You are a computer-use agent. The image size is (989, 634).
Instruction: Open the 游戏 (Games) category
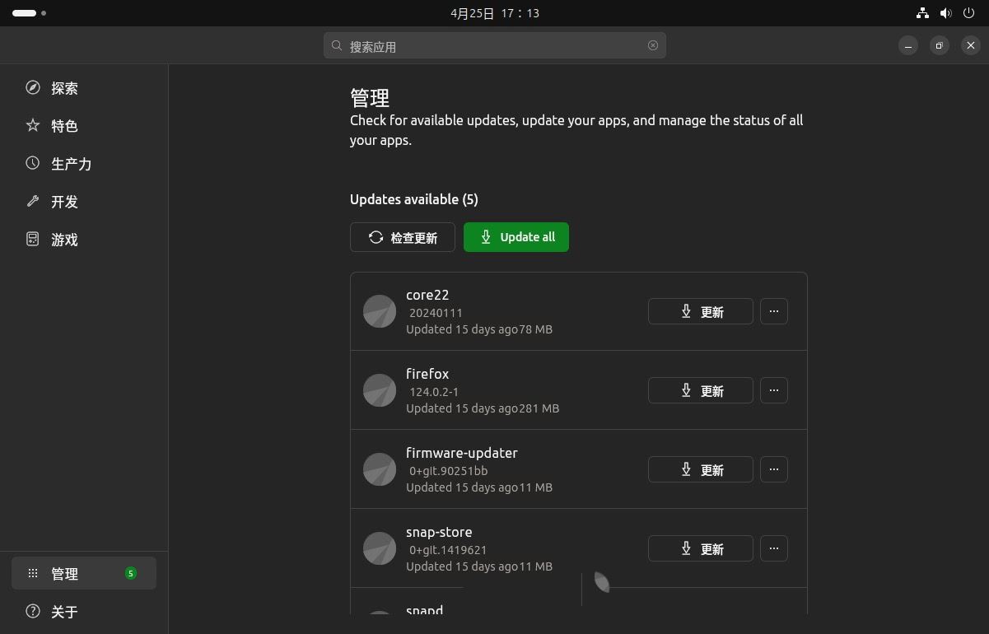point(64,240)
